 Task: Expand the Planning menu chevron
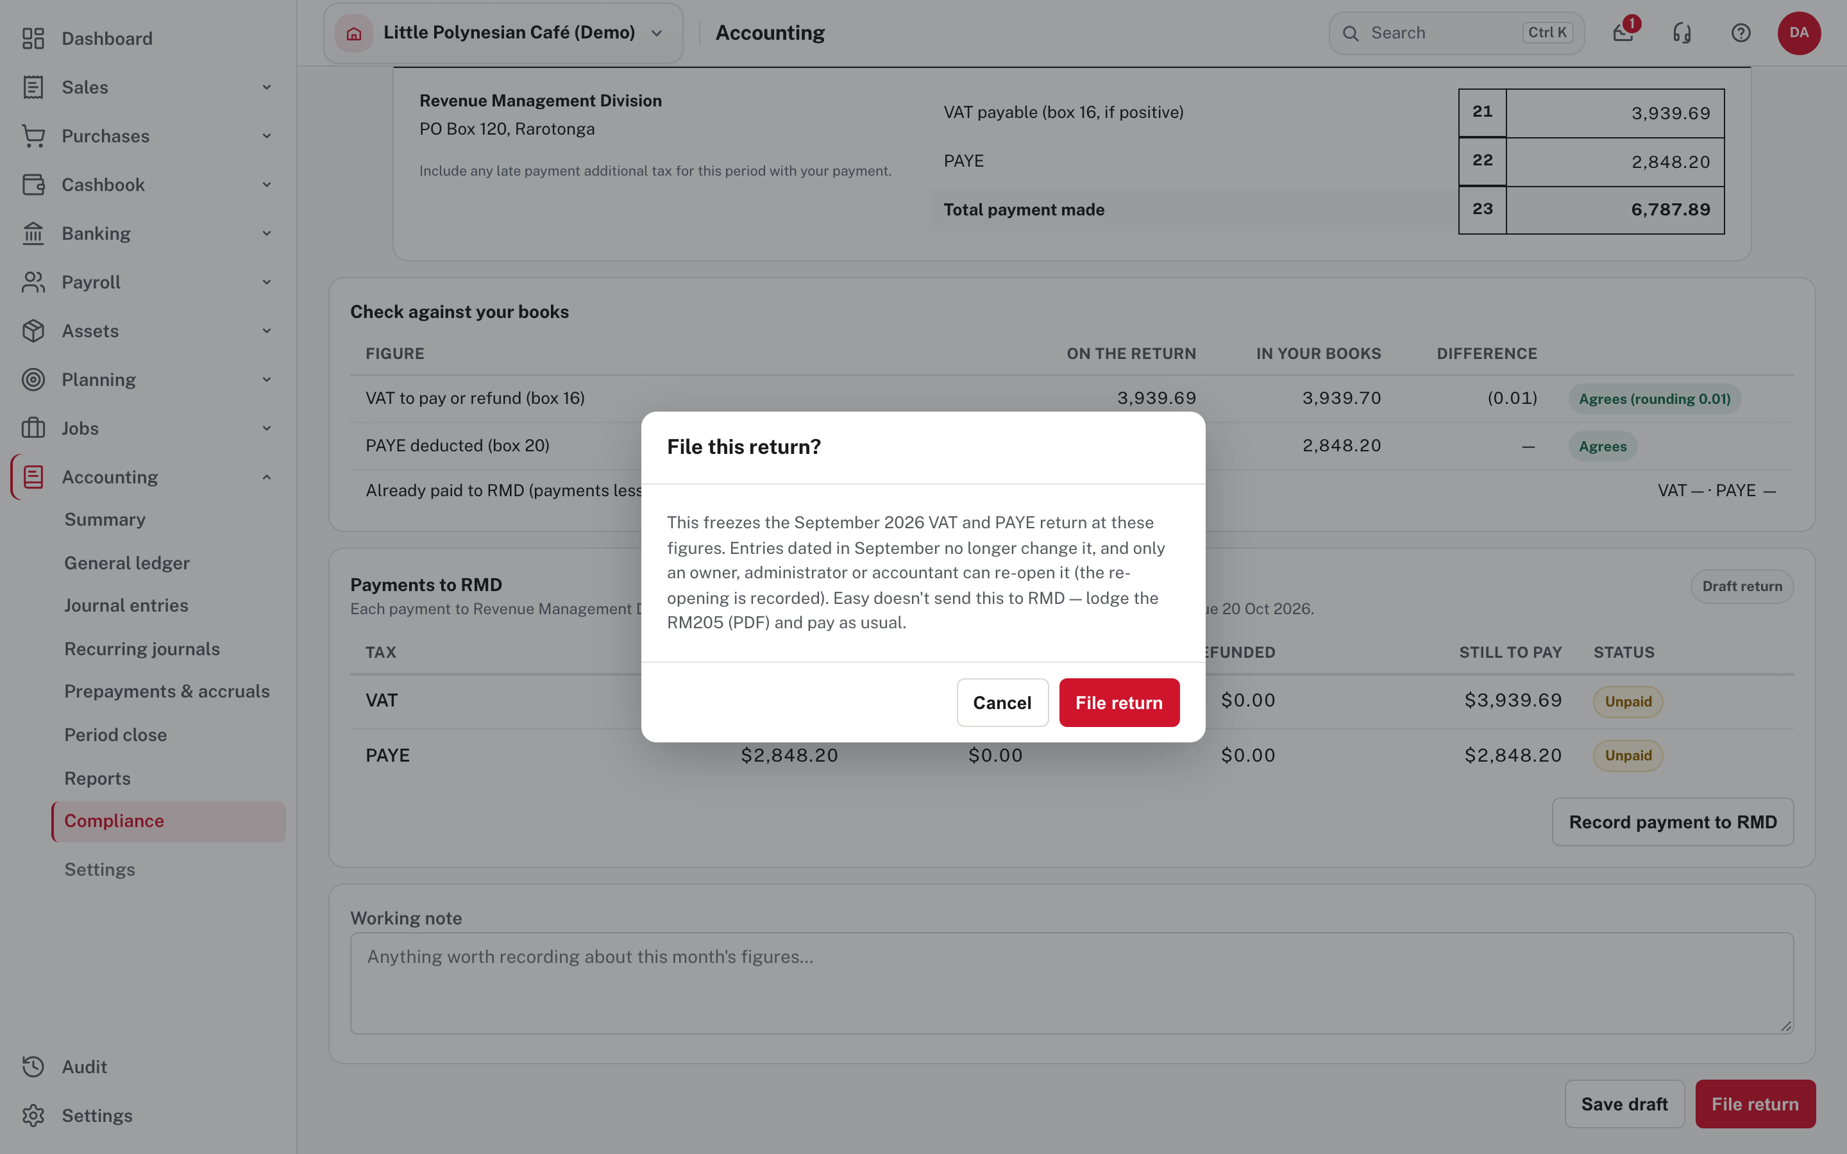pos(266,380)
